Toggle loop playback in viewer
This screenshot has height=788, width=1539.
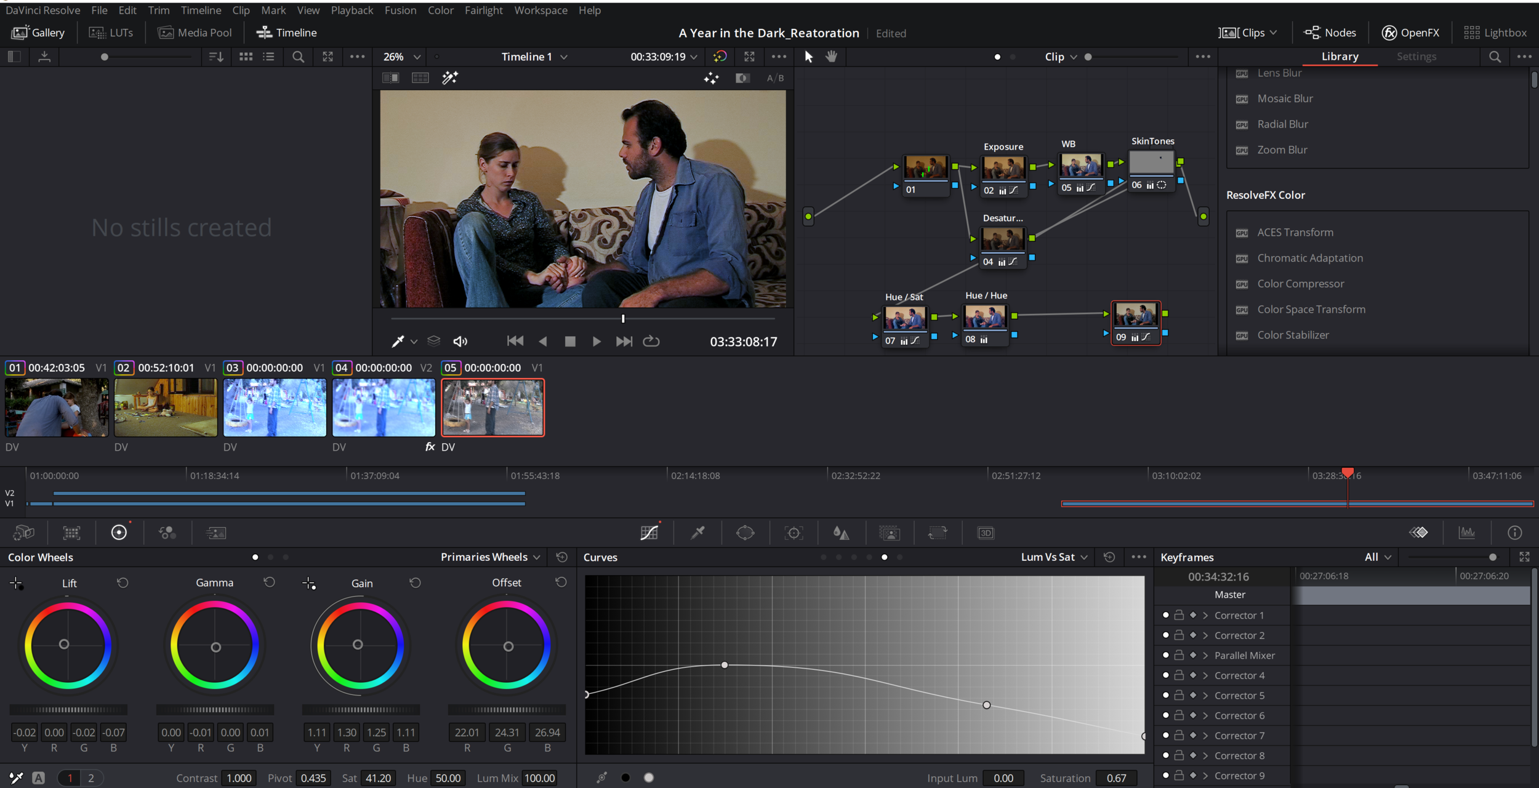pos(651,341)
